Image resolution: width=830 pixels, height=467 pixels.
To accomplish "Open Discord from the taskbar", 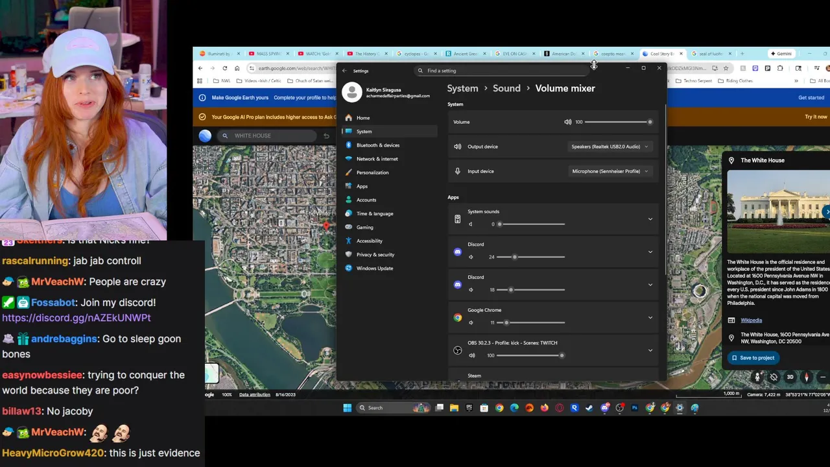I will [x=604, y=408].
